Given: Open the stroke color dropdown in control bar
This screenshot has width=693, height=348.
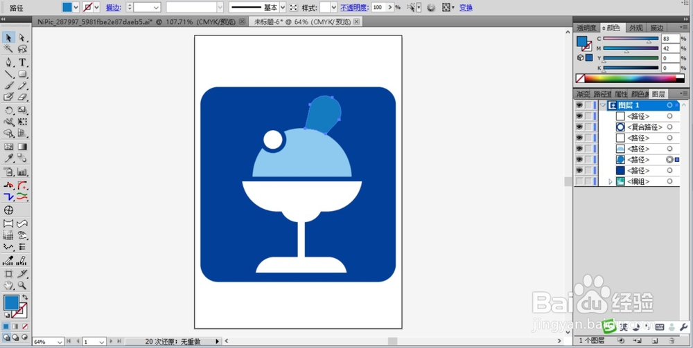Looking at the screenshot, I should click(x=96, y=8).
